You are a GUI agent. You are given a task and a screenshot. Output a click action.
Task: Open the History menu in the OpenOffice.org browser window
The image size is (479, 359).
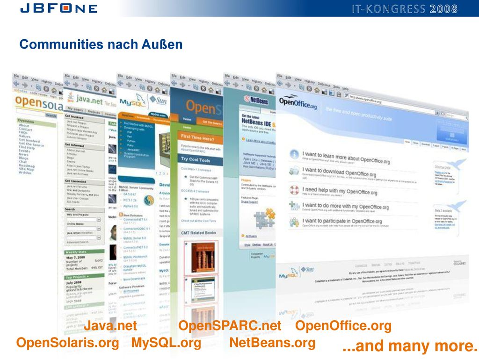point(309,81)
